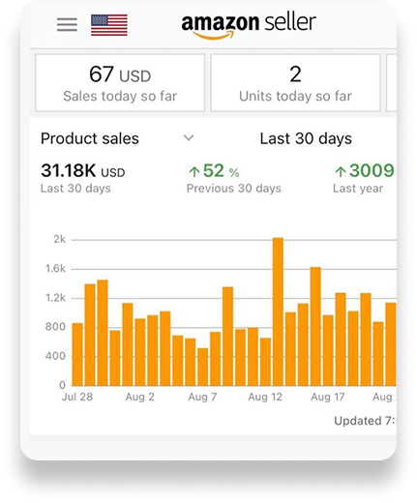Click the Amazon Seller logo
The width and height of the screenshot is (417, 503).
[249, 26]
